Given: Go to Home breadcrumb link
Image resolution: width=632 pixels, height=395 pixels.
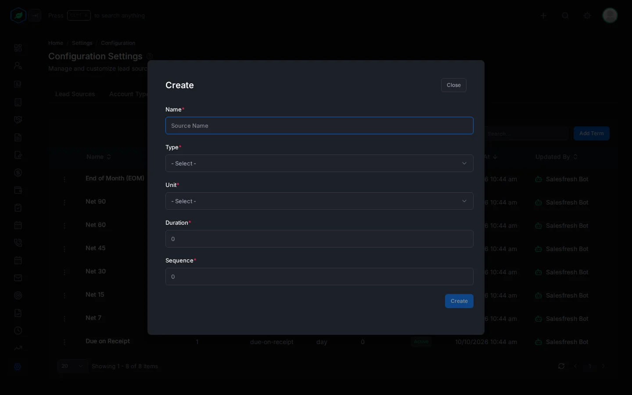Looking at the screenshot, I should click(x=56, y=43).
